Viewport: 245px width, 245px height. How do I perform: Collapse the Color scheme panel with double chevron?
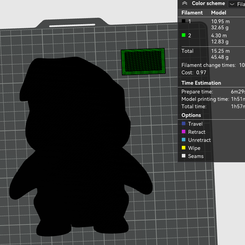click(x=185, y=3)
